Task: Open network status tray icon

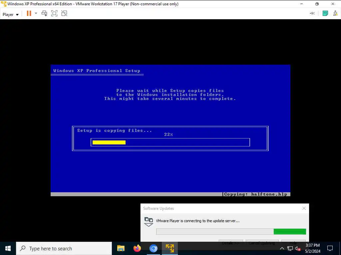Action: pos(290,248)
